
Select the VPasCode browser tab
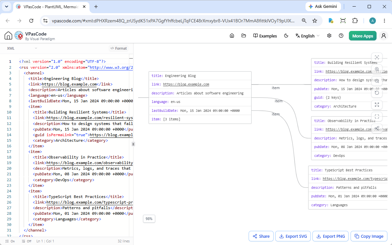click(x=51, y=7)
